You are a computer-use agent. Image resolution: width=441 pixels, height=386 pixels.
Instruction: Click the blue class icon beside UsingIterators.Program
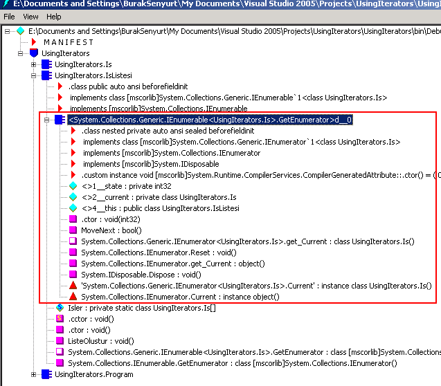(46, 374)
